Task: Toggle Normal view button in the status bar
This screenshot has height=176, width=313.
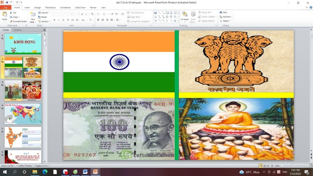Action: (261, 166)
